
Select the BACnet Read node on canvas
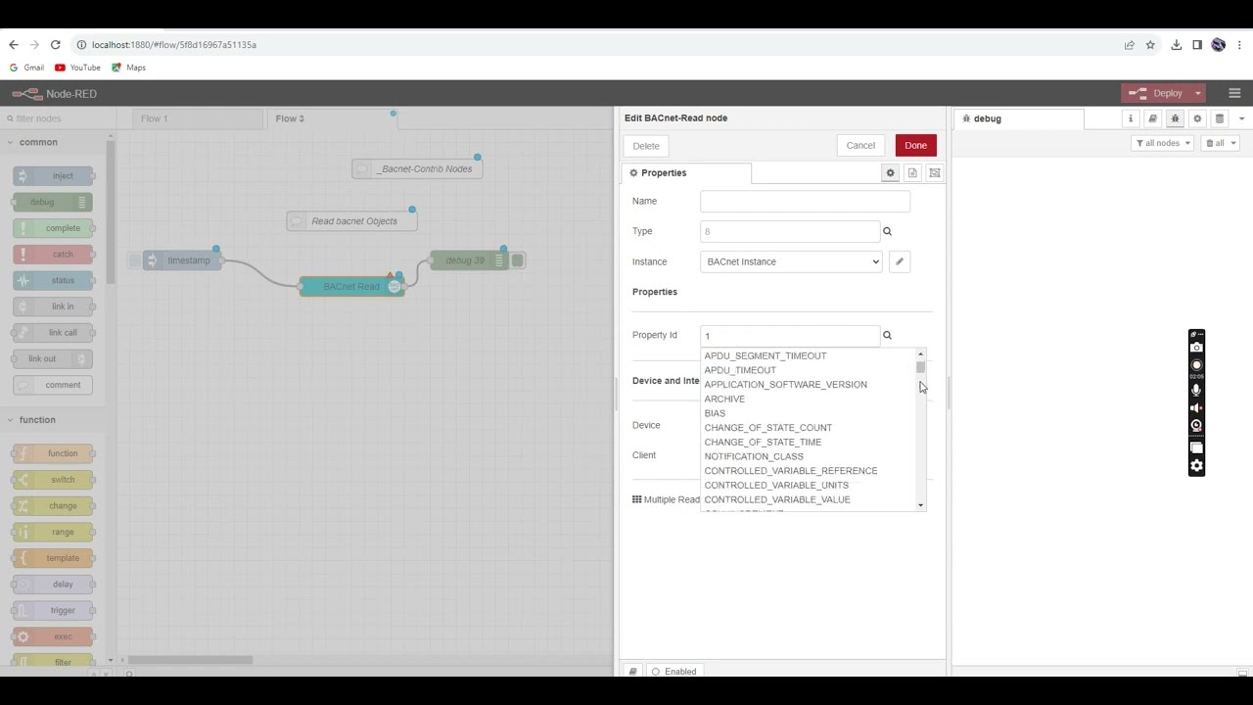[351, 287]
